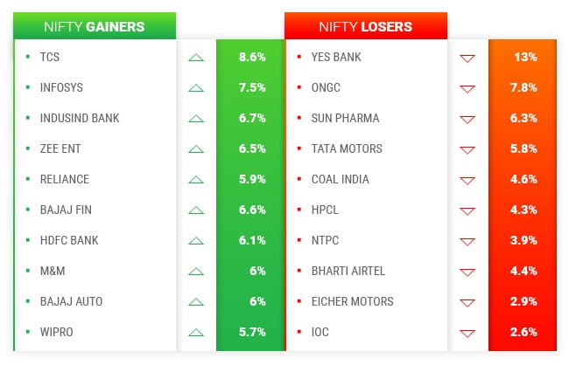Click the green 8.6% value for TCS

(x=252, y=58)
